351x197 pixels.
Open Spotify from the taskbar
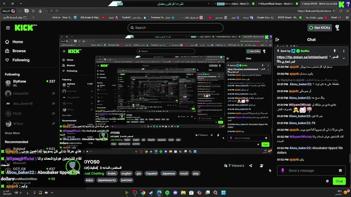tap(167, 193)
